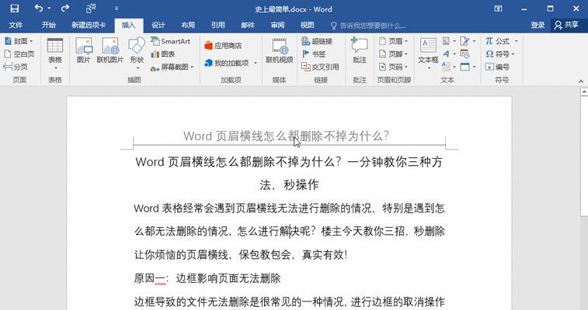This screenshot has width=588, height=310.
Task: Insert a cover page with 封面
Action: 18,41
